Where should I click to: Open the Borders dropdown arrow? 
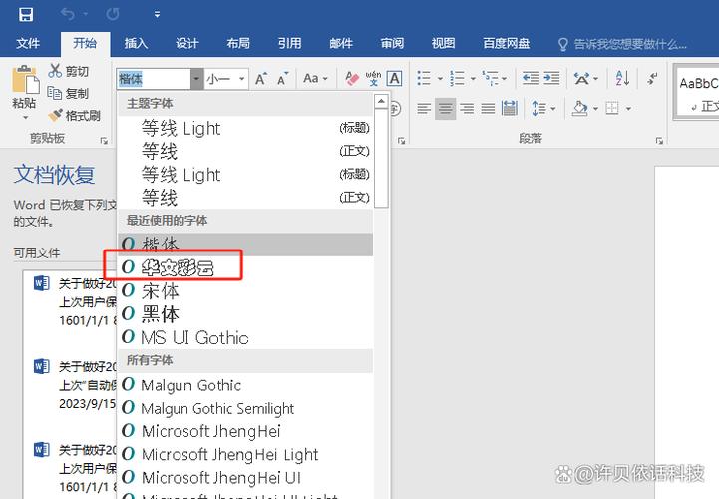pos(628,109)
